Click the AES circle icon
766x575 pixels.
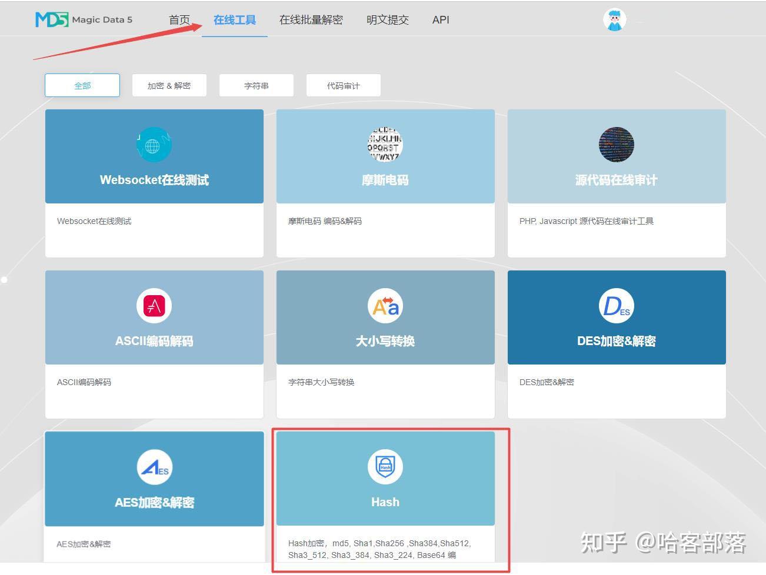(154, 467)
